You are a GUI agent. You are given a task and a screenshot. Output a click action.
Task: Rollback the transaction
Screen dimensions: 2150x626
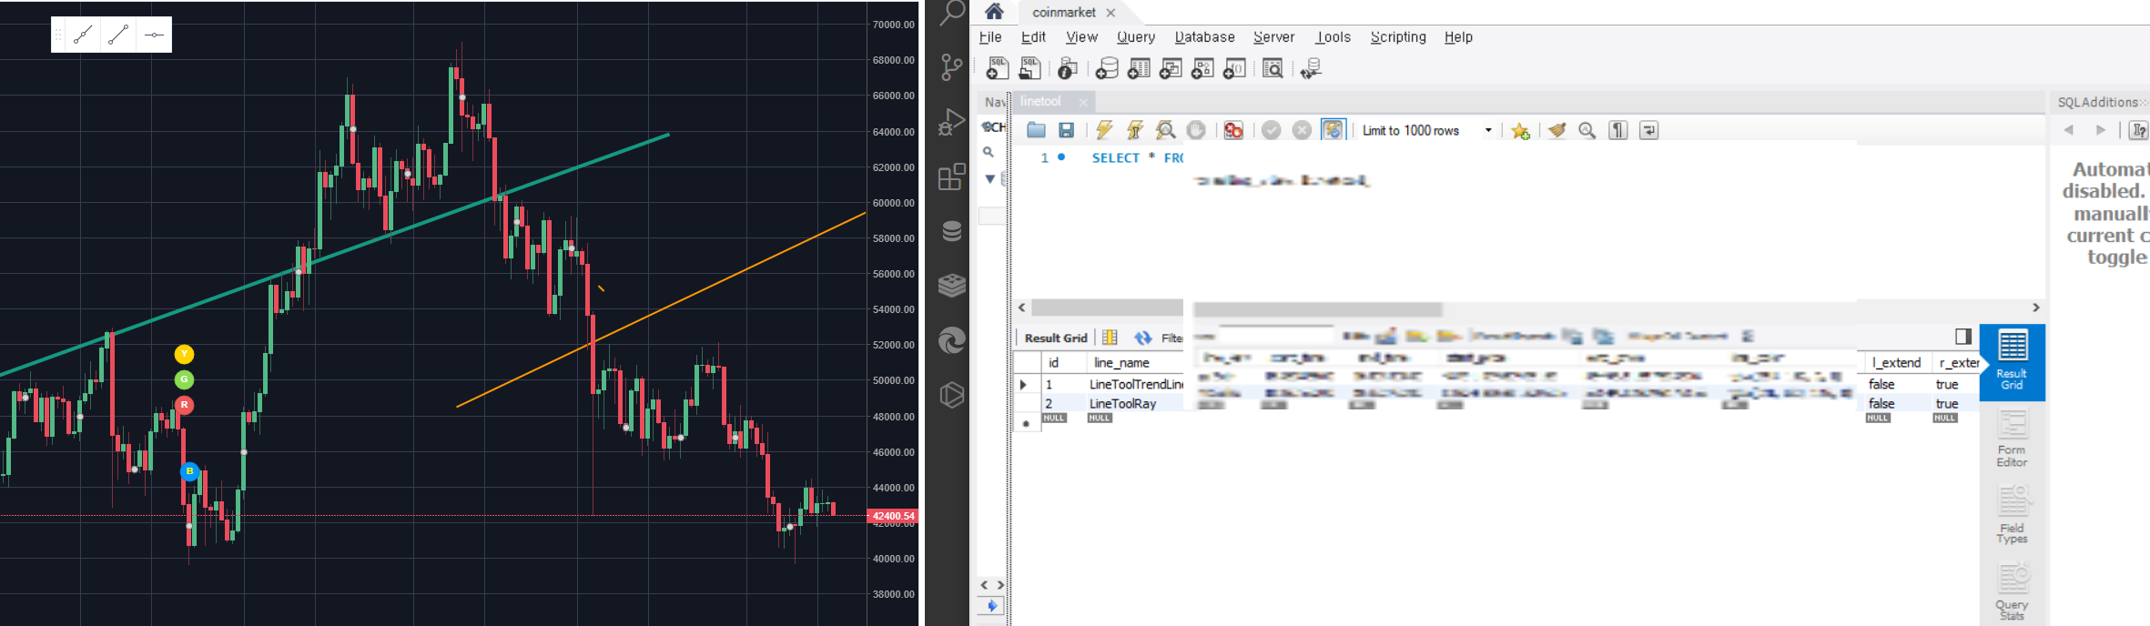pyautogui.click(x=1302, y=130)
